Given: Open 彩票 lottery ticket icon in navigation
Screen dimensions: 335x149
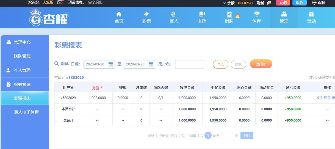Looking at the screenshot, I should click(x=146, y=14).
